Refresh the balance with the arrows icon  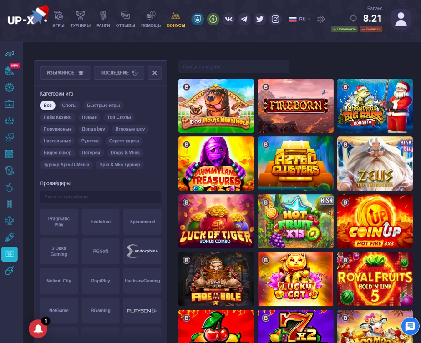coord(353,18)
